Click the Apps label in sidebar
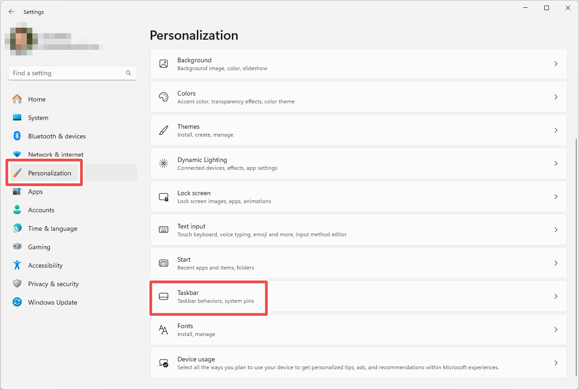Image resolution: width=579 pixels, height=390 pixels. pyautogui.click(x=36, y=192)
